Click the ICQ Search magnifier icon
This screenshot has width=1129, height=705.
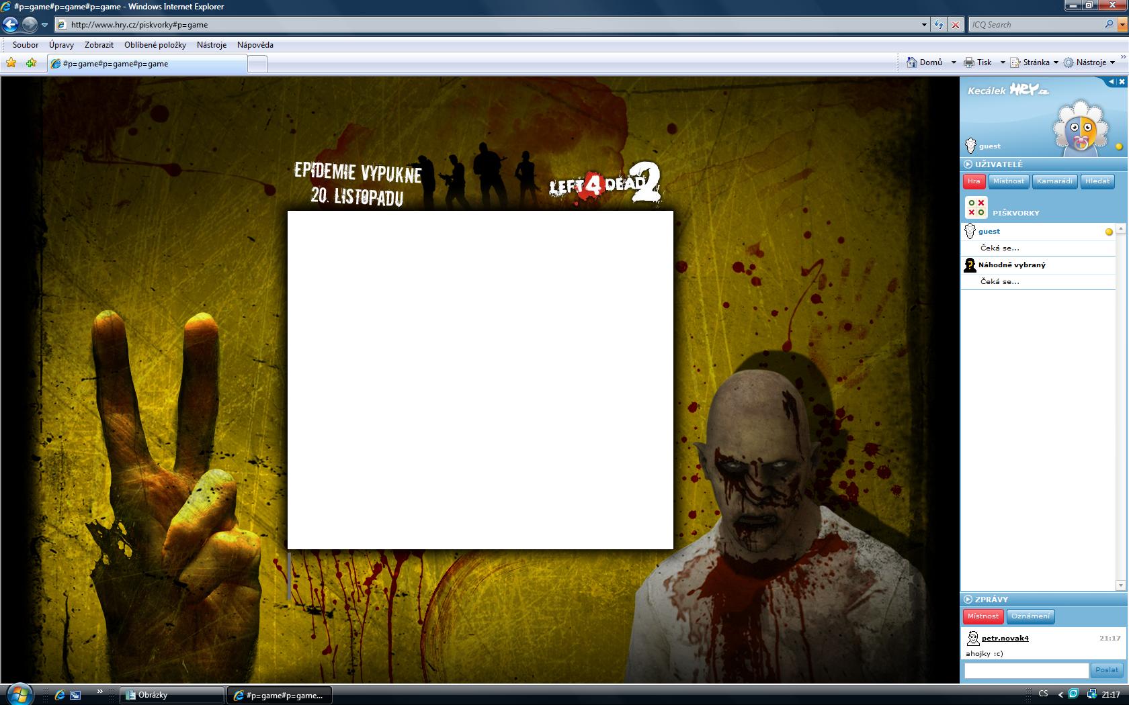point(1109,24)
